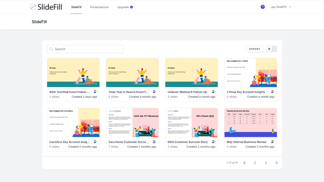
Task: Click the IKEA TechHub Event Follow-... title
Action: 70,92
